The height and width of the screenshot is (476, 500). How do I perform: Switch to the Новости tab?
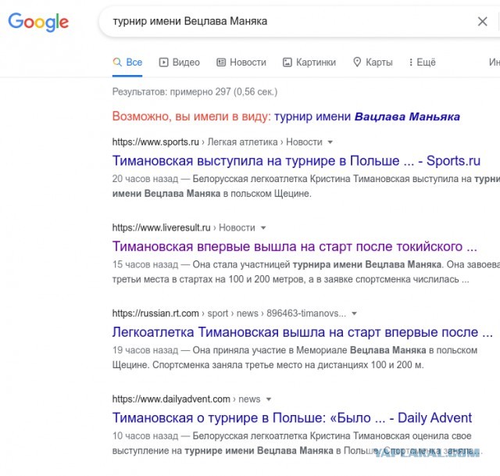click(241, 62)
